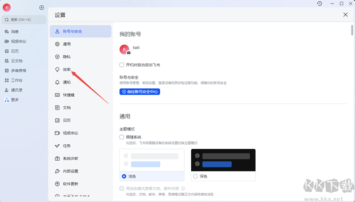Viewport: 355px width, 202px height.
Task: Click the settings page vertical scrollbar
Action: (352, 30)
